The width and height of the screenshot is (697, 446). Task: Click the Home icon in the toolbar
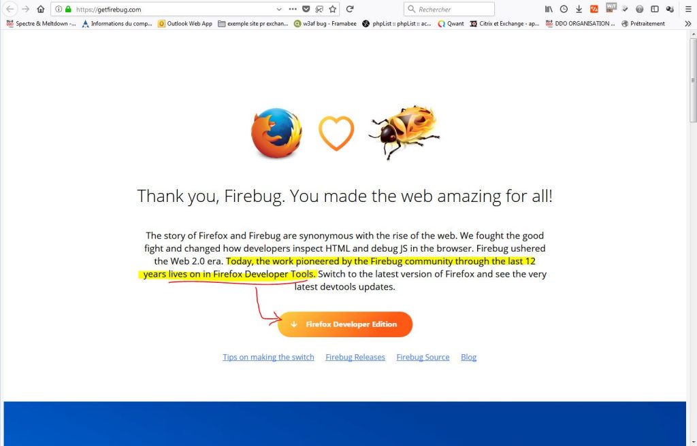(40, 9)
